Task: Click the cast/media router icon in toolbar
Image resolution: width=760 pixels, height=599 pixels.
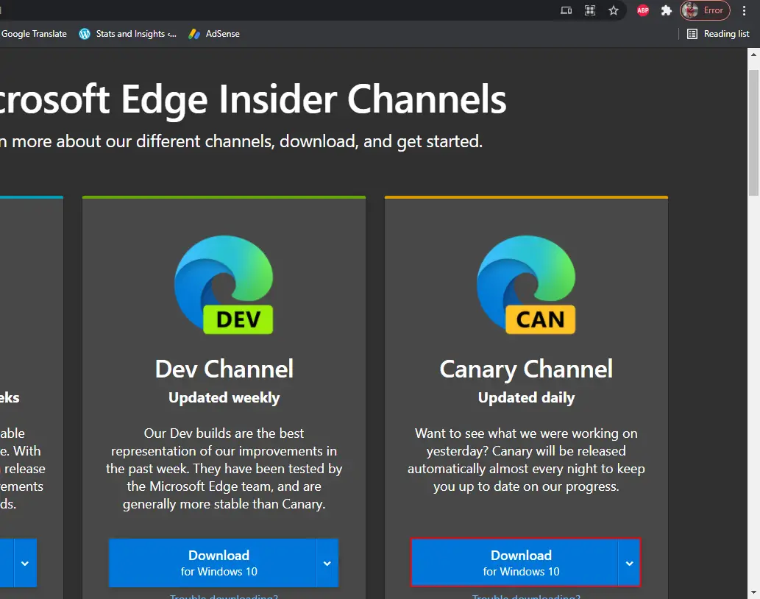Action: click(566, 10)
